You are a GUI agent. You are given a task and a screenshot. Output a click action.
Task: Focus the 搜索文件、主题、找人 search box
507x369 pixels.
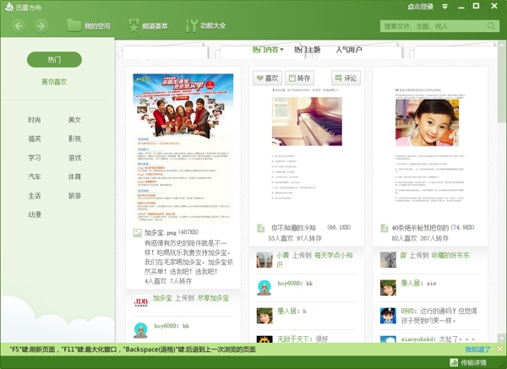tap(433, 26)
